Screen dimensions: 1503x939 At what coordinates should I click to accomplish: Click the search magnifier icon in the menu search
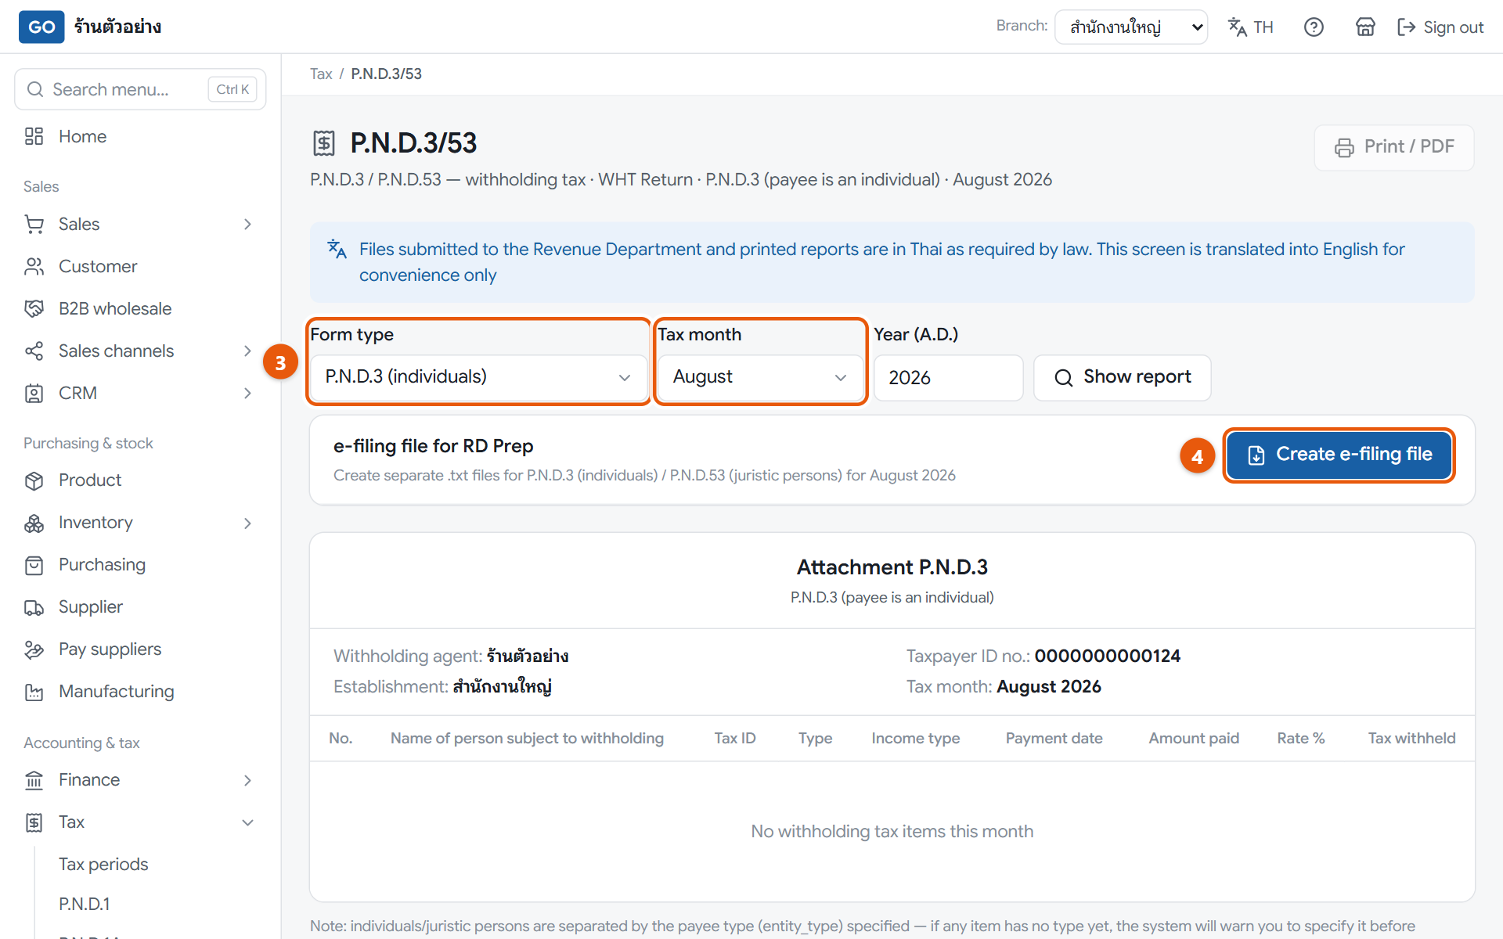point(35,89)
